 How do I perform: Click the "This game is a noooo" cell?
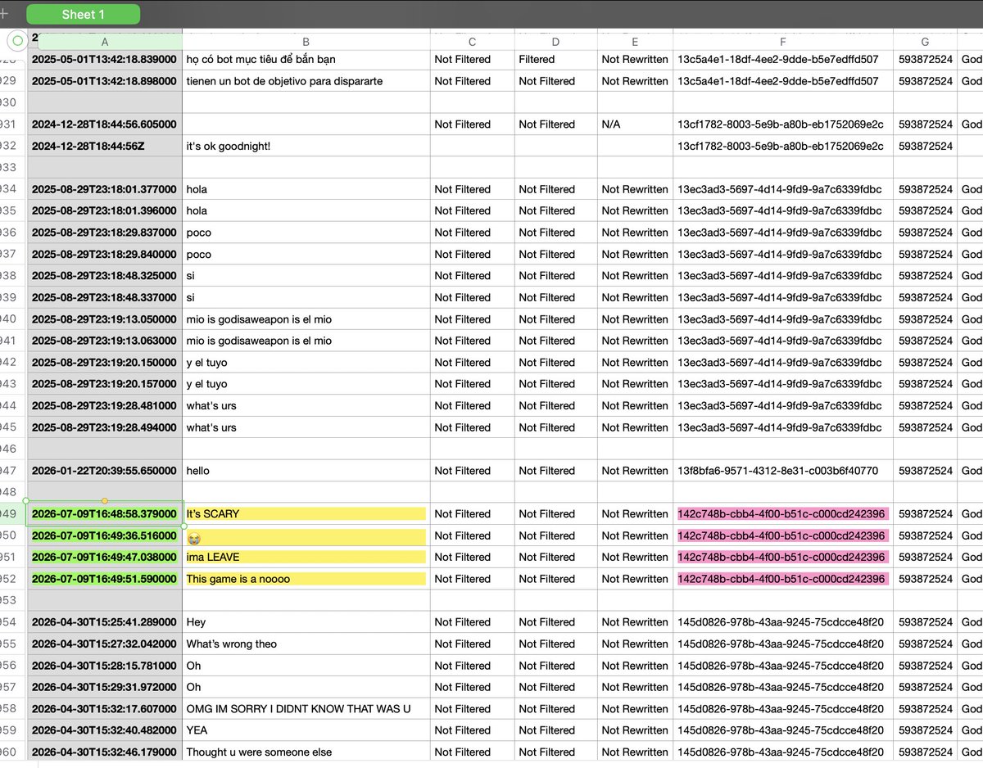point(306,579)
